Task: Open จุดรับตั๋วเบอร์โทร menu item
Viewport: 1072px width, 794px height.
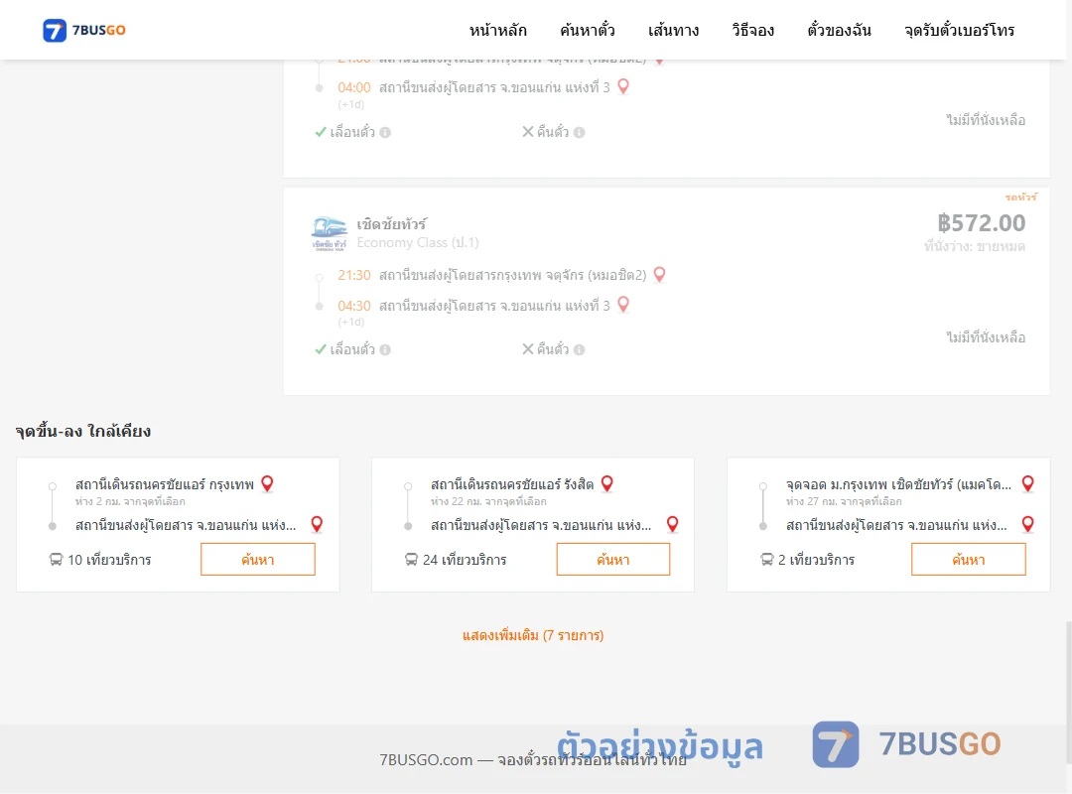Action: click(x=959, y=30)
